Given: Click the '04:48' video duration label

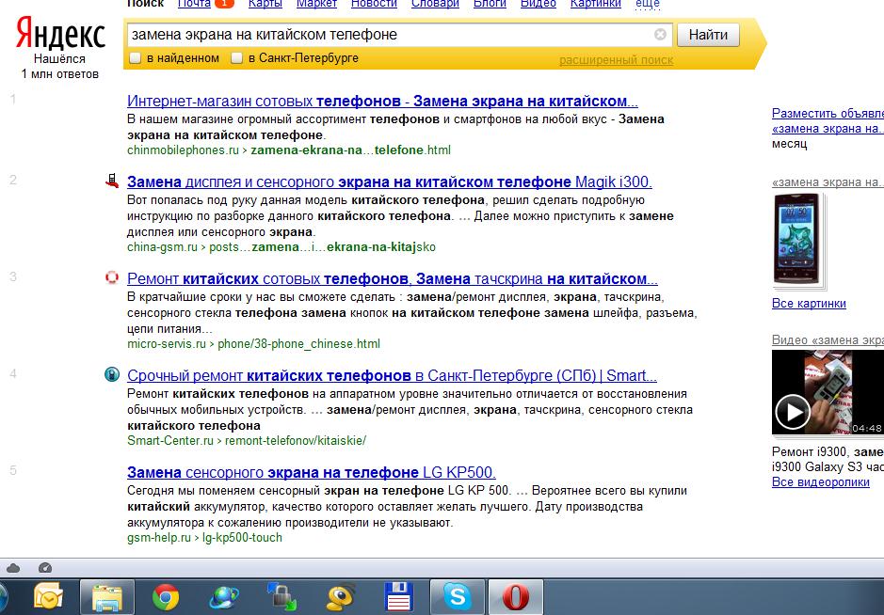Looking at the screenshot, I should tap(866, 428).
